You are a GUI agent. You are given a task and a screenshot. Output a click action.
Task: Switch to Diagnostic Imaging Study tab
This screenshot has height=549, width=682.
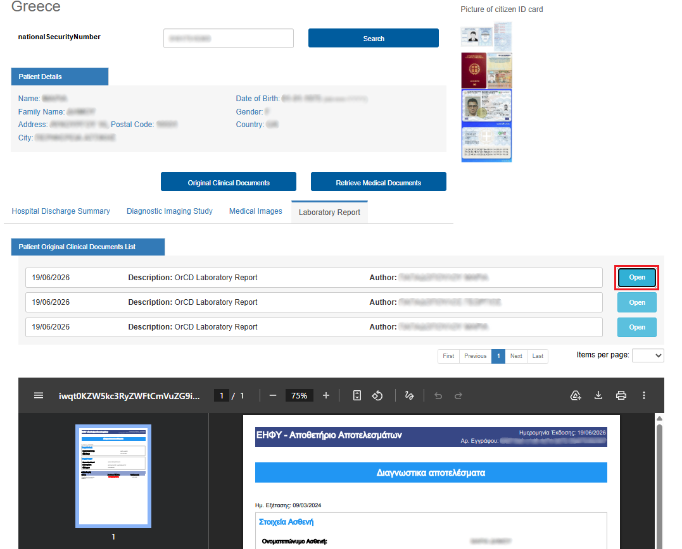pyautogui.click(x=170, y=211)
